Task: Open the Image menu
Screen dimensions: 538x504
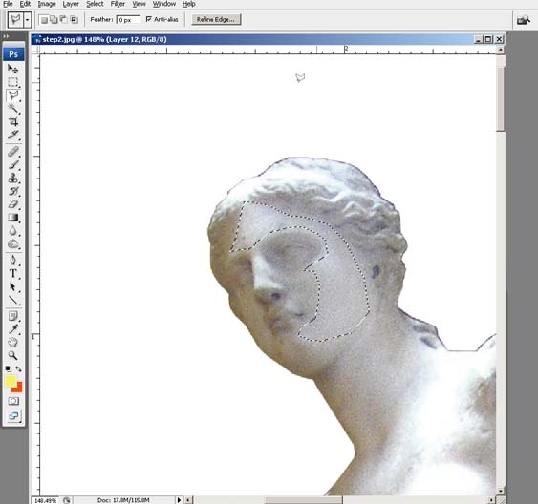Action: point(47,4)
